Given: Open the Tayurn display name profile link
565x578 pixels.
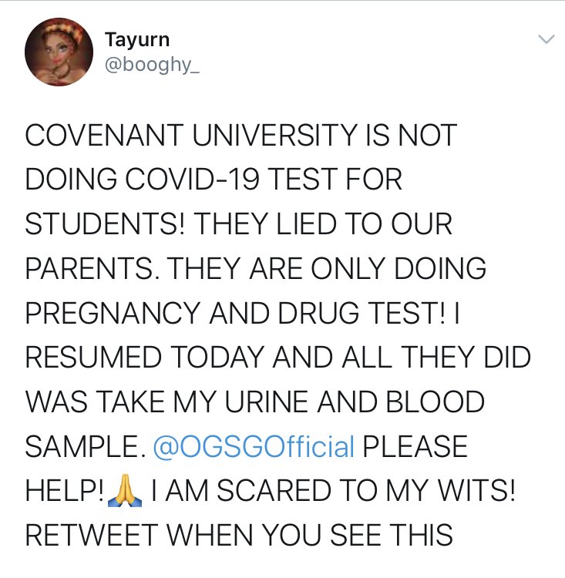Looking at the screenshot, I should pyautogui.click(x=137, y=39).
